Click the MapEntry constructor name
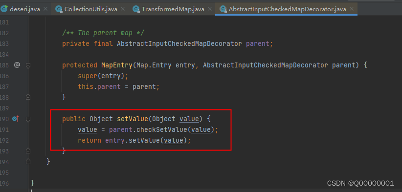402x192 pixels. click(117, 65)
